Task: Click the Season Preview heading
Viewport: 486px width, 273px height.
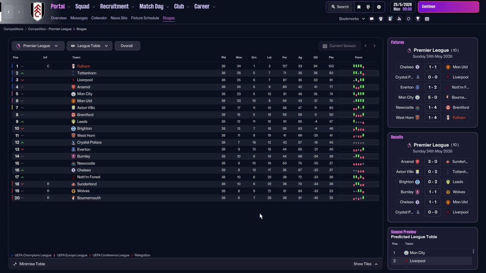Action: tap(404, 232)
